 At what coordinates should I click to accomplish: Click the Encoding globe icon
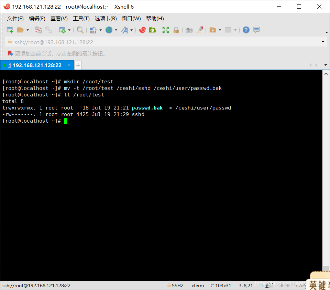[x=109, y=30]
